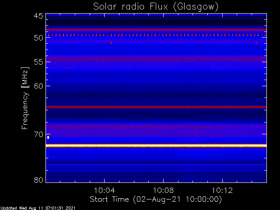Click the red spot near 10:04 at 51 MHz
280x210 pixels.
pyautogui.click(x=111, y=43)
